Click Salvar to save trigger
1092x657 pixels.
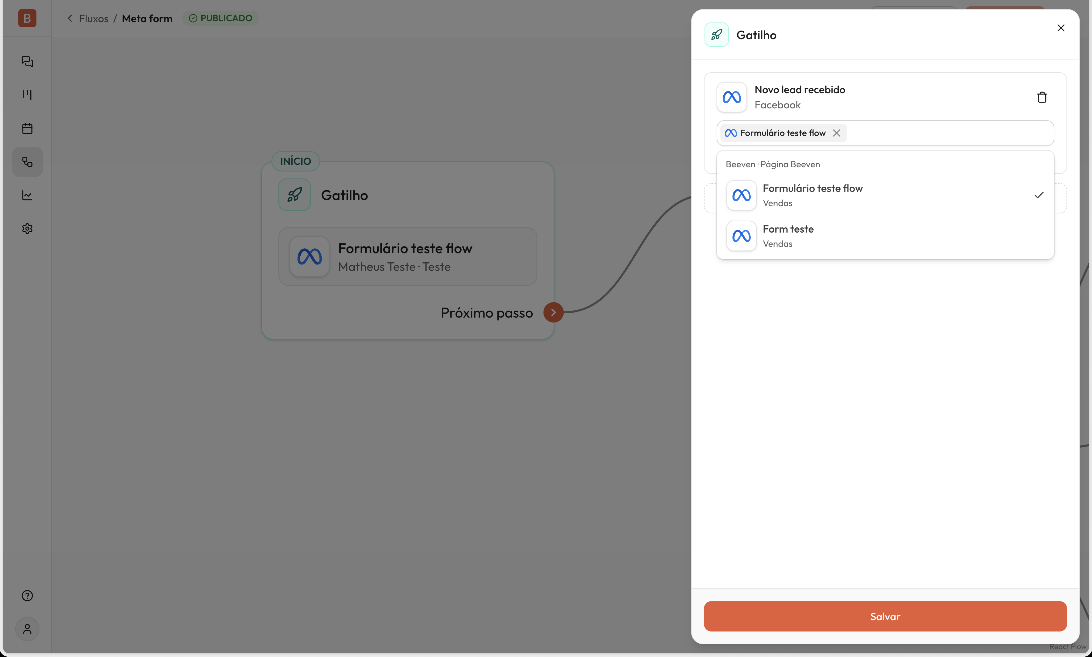point(885,617)
